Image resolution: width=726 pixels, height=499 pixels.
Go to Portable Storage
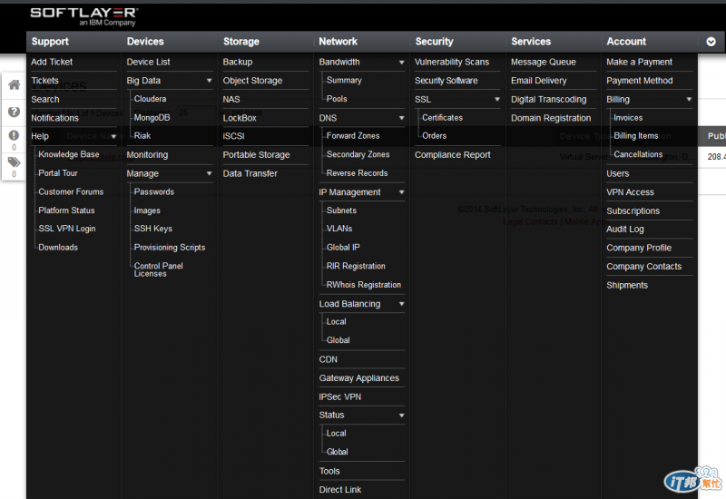click(256, 155)
